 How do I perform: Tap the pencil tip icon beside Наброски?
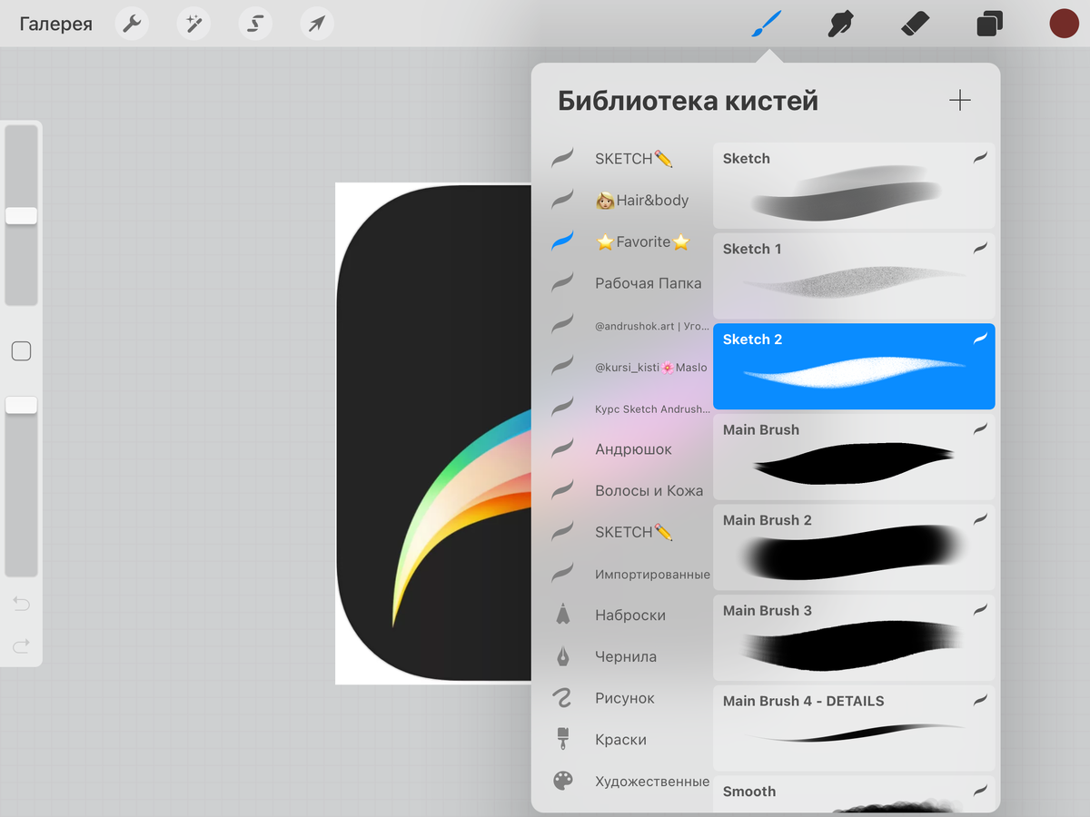click(x=563, y=615)
